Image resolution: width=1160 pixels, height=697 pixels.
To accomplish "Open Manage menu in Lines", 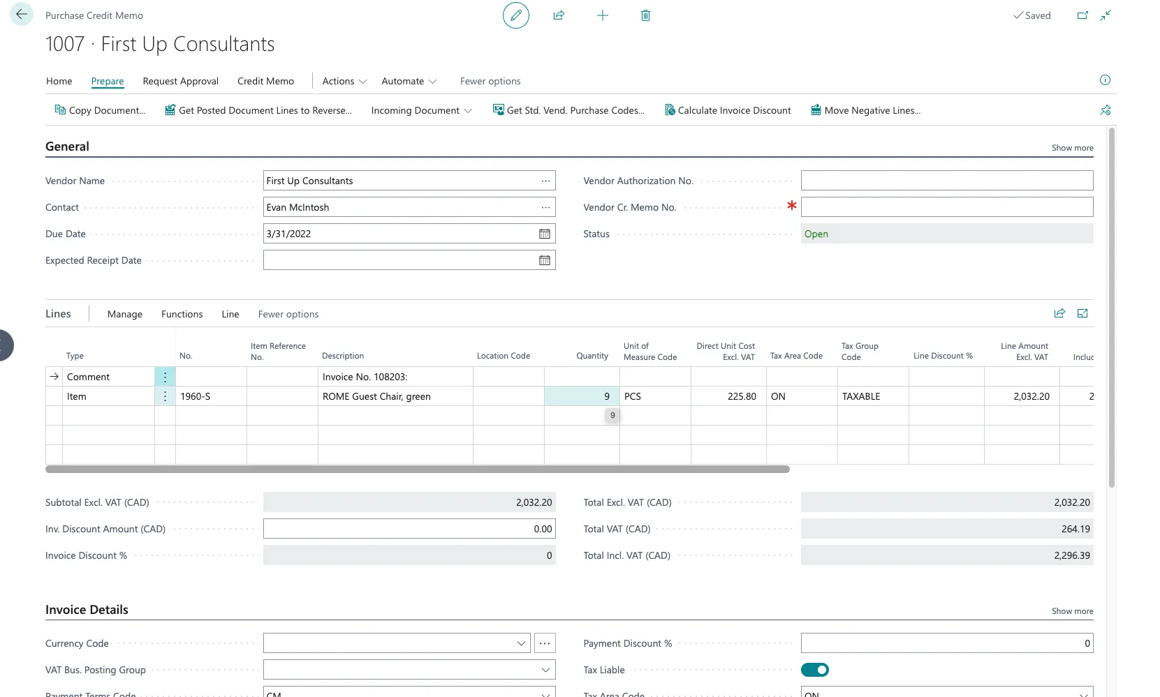I will [125, 314].
